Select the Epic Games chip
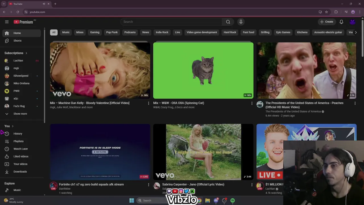 [x=283, y=32]
